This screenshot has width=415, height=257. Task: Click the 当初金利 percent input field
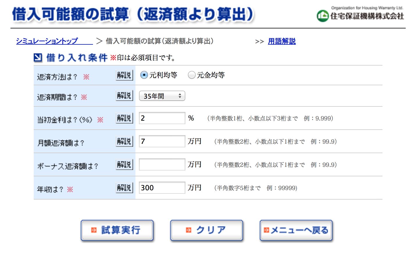point(162,118)
